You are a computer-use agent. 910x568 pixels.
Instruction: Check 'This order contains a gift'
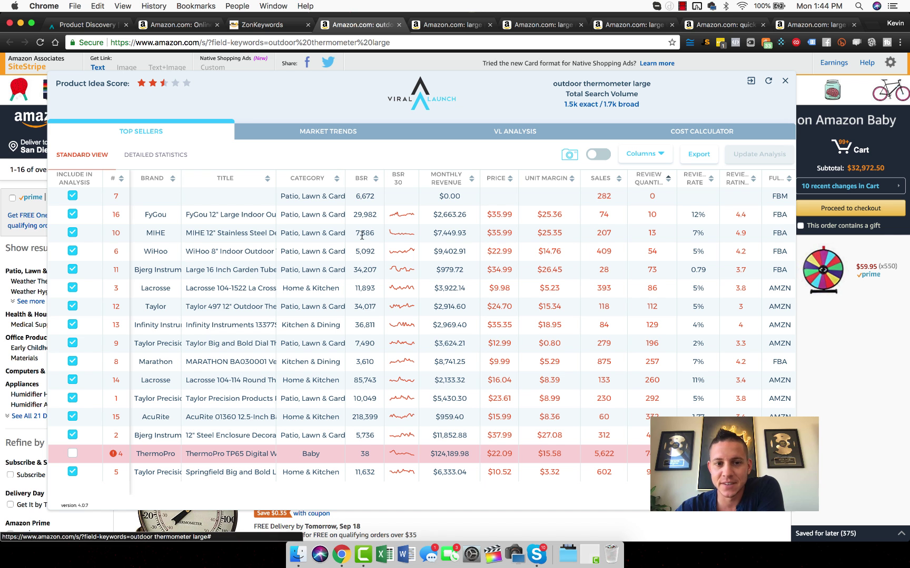coord(801,226)
